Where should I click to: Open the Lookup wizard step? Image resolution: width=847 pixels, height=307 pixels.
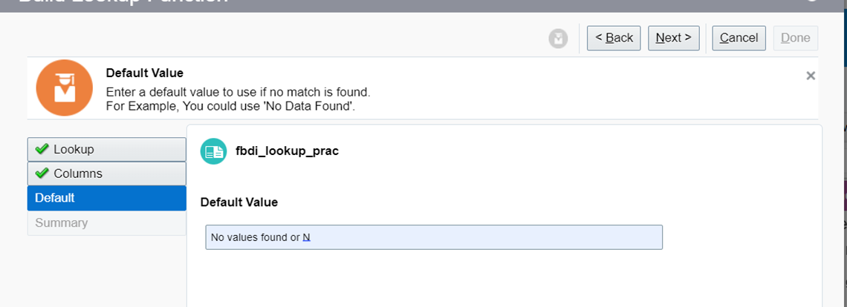tap(107, 150)
